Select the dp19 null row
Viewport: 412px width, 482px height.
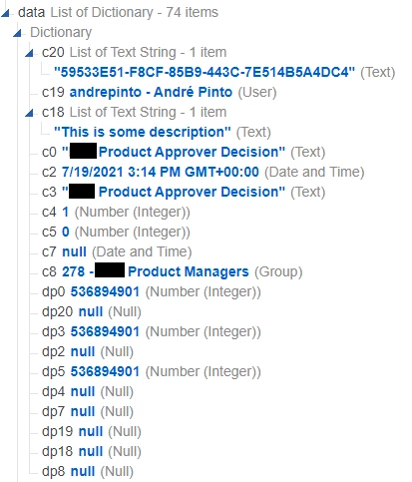[x=92, y=431]
